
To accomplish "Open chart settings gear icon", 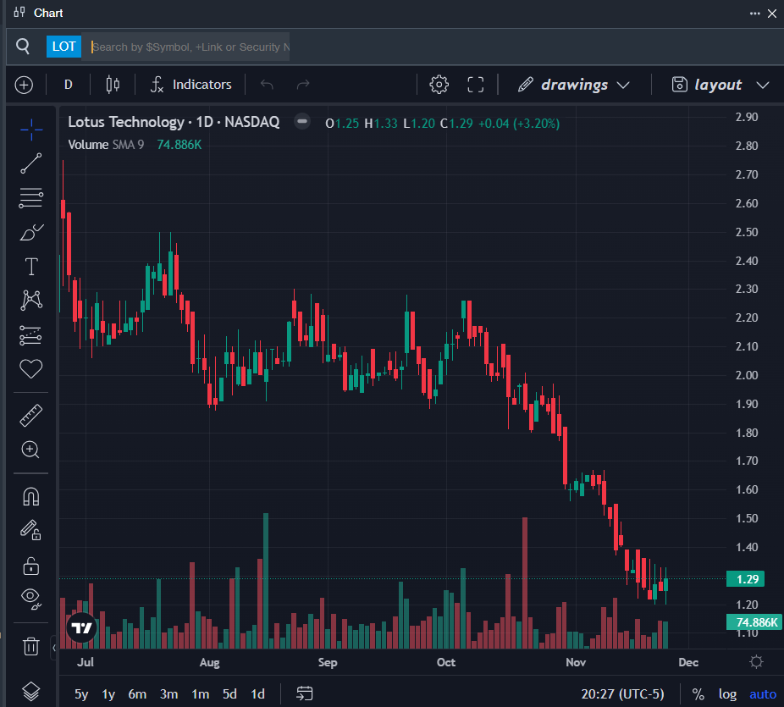I will 439,85.
